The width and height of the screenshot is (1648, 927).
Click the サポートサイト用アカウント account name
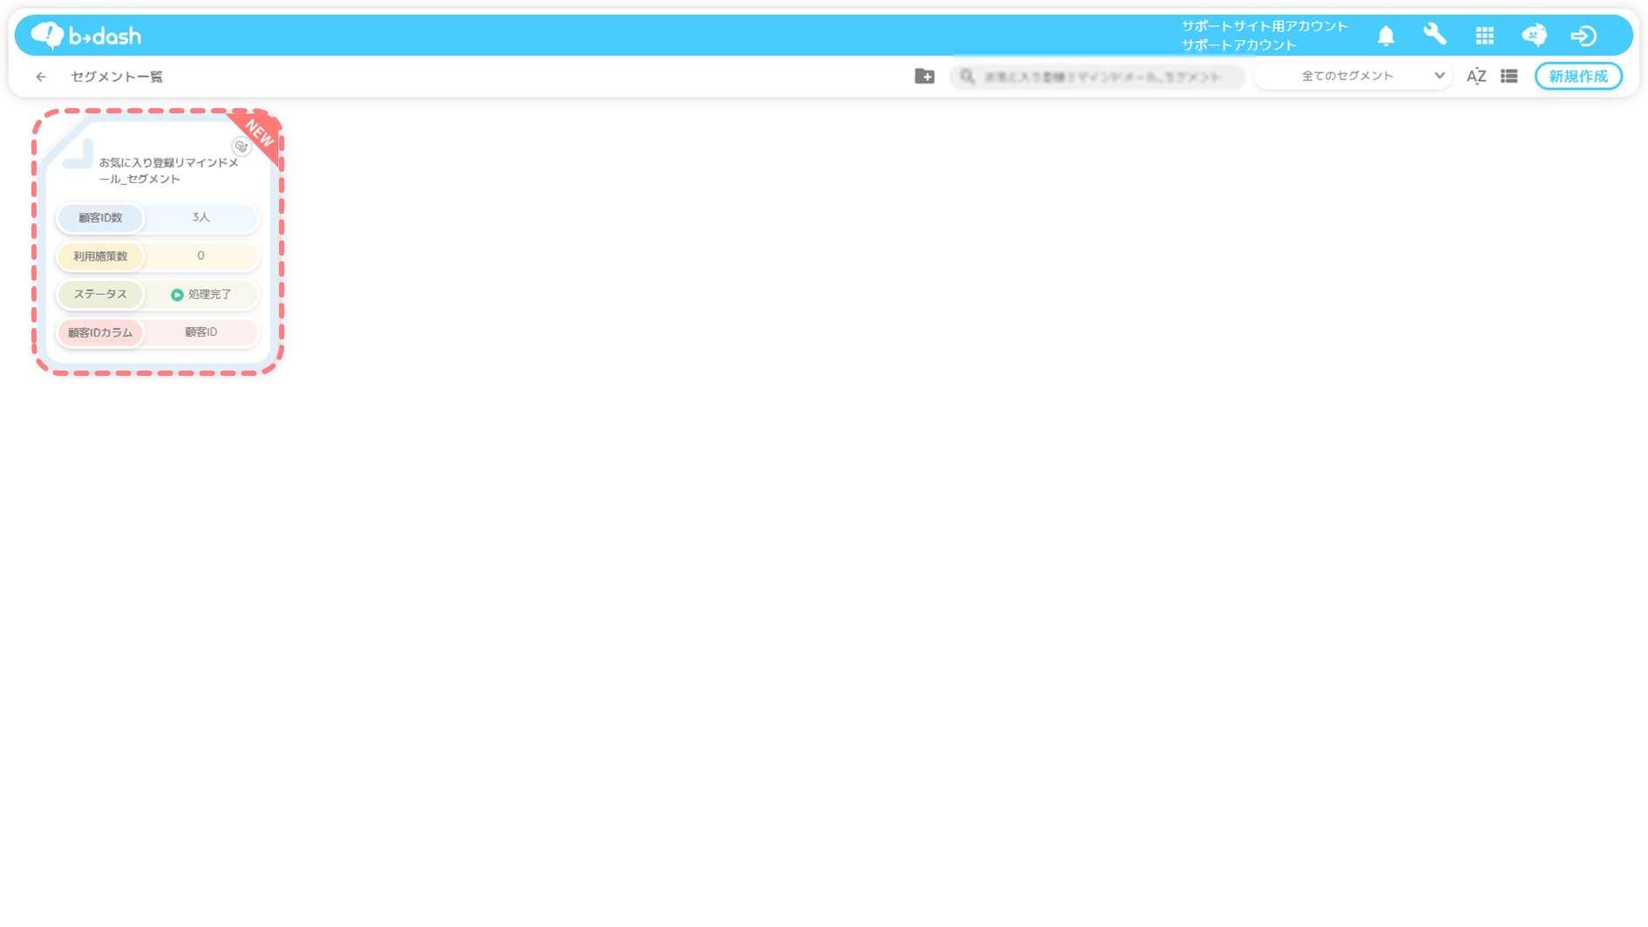[x=1264, y=26]
